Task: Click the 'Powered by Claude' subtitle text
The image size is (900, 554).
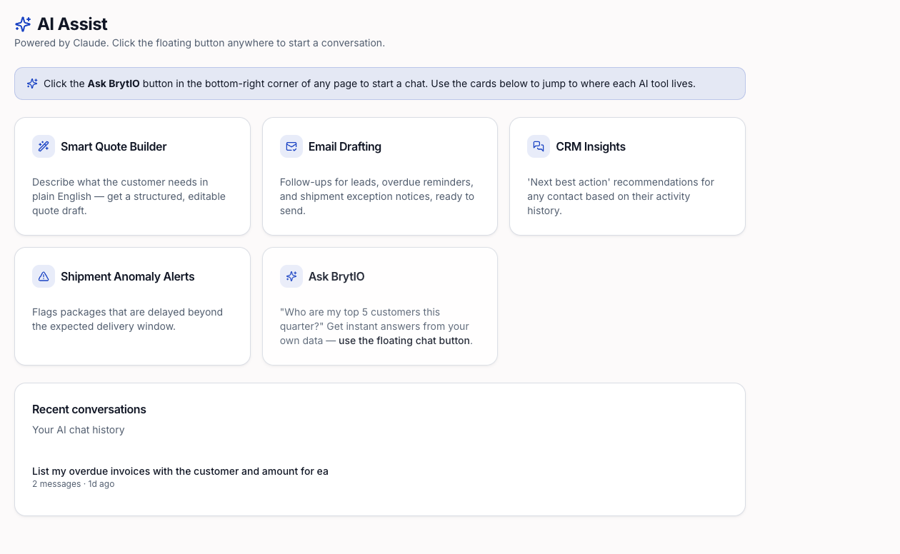Action: [199, 43]
